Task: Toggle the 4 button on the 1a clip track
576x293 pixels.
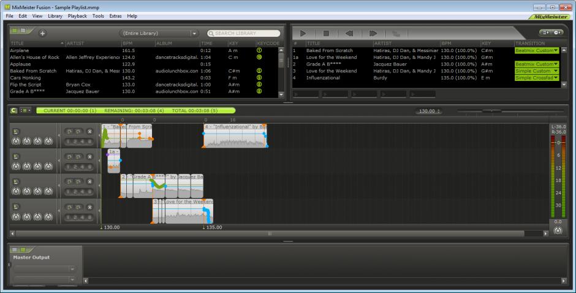Action: tap(81, 167)
